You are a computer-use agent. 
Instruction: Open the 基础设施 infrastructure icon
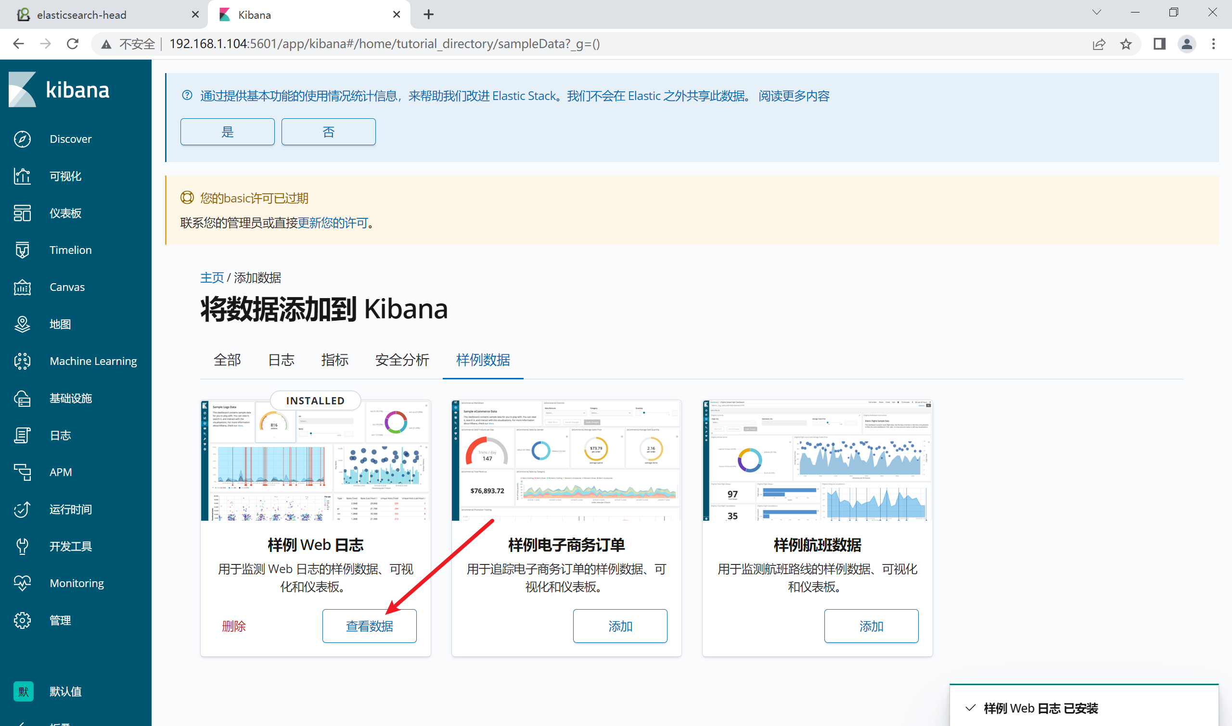tap(23, 398)
